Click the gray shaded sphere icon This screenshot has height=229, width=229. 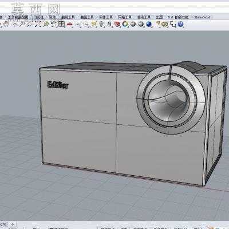click(133, 24)
